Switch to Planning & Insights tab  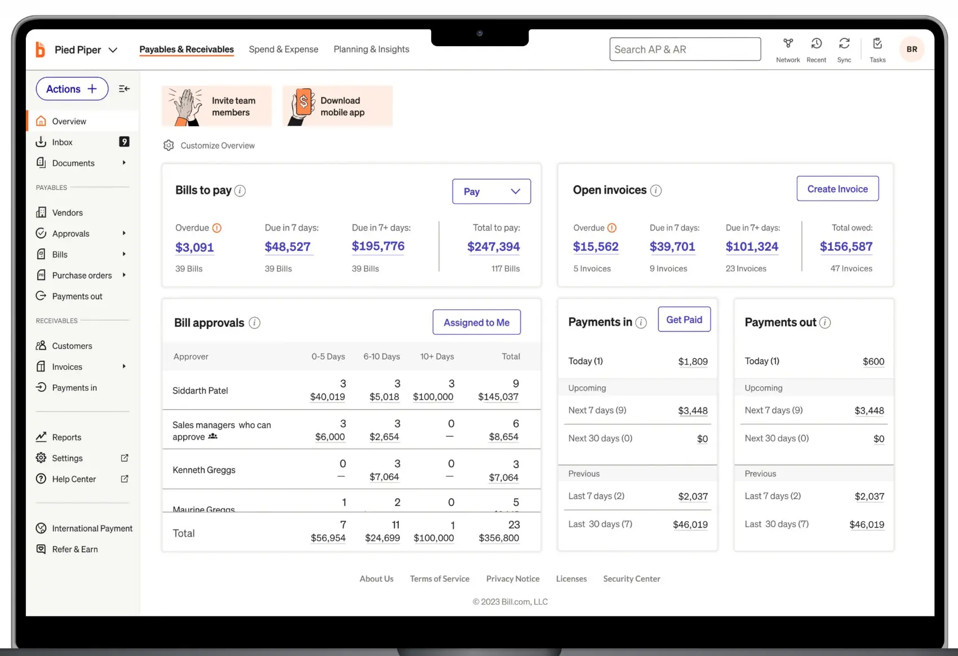coord(371,50)
